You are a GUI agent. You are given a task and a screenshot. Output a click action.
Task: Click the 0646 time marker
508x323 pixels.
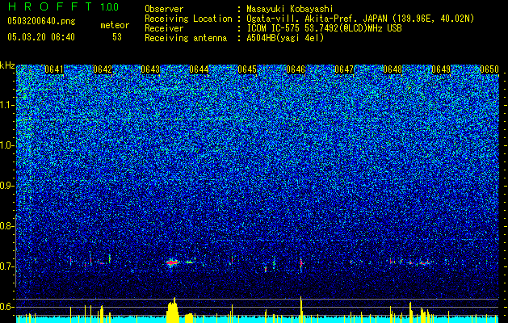pos(296,69)
